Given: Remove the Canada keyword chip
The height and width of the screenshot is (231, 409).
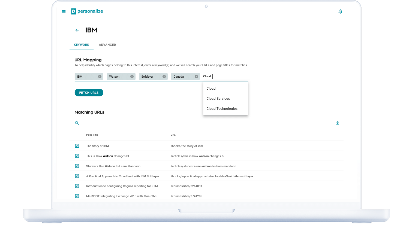Looking at the screenshot, I should (x=196, y=77).
